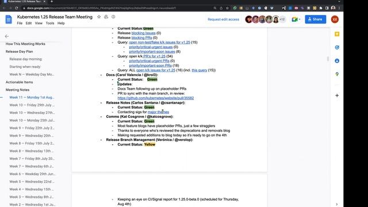
Task: Open priority/important-soon PRs link
Action: pyautogui.click(x=150, y=66)
